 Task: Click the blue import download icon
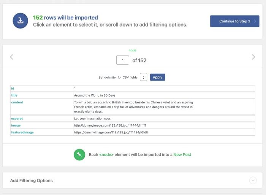21,21
